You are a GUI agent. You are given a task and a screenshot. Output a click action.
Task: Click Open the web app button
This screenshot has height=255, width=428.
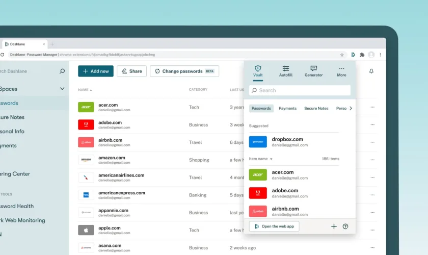[x=274, y=226]
